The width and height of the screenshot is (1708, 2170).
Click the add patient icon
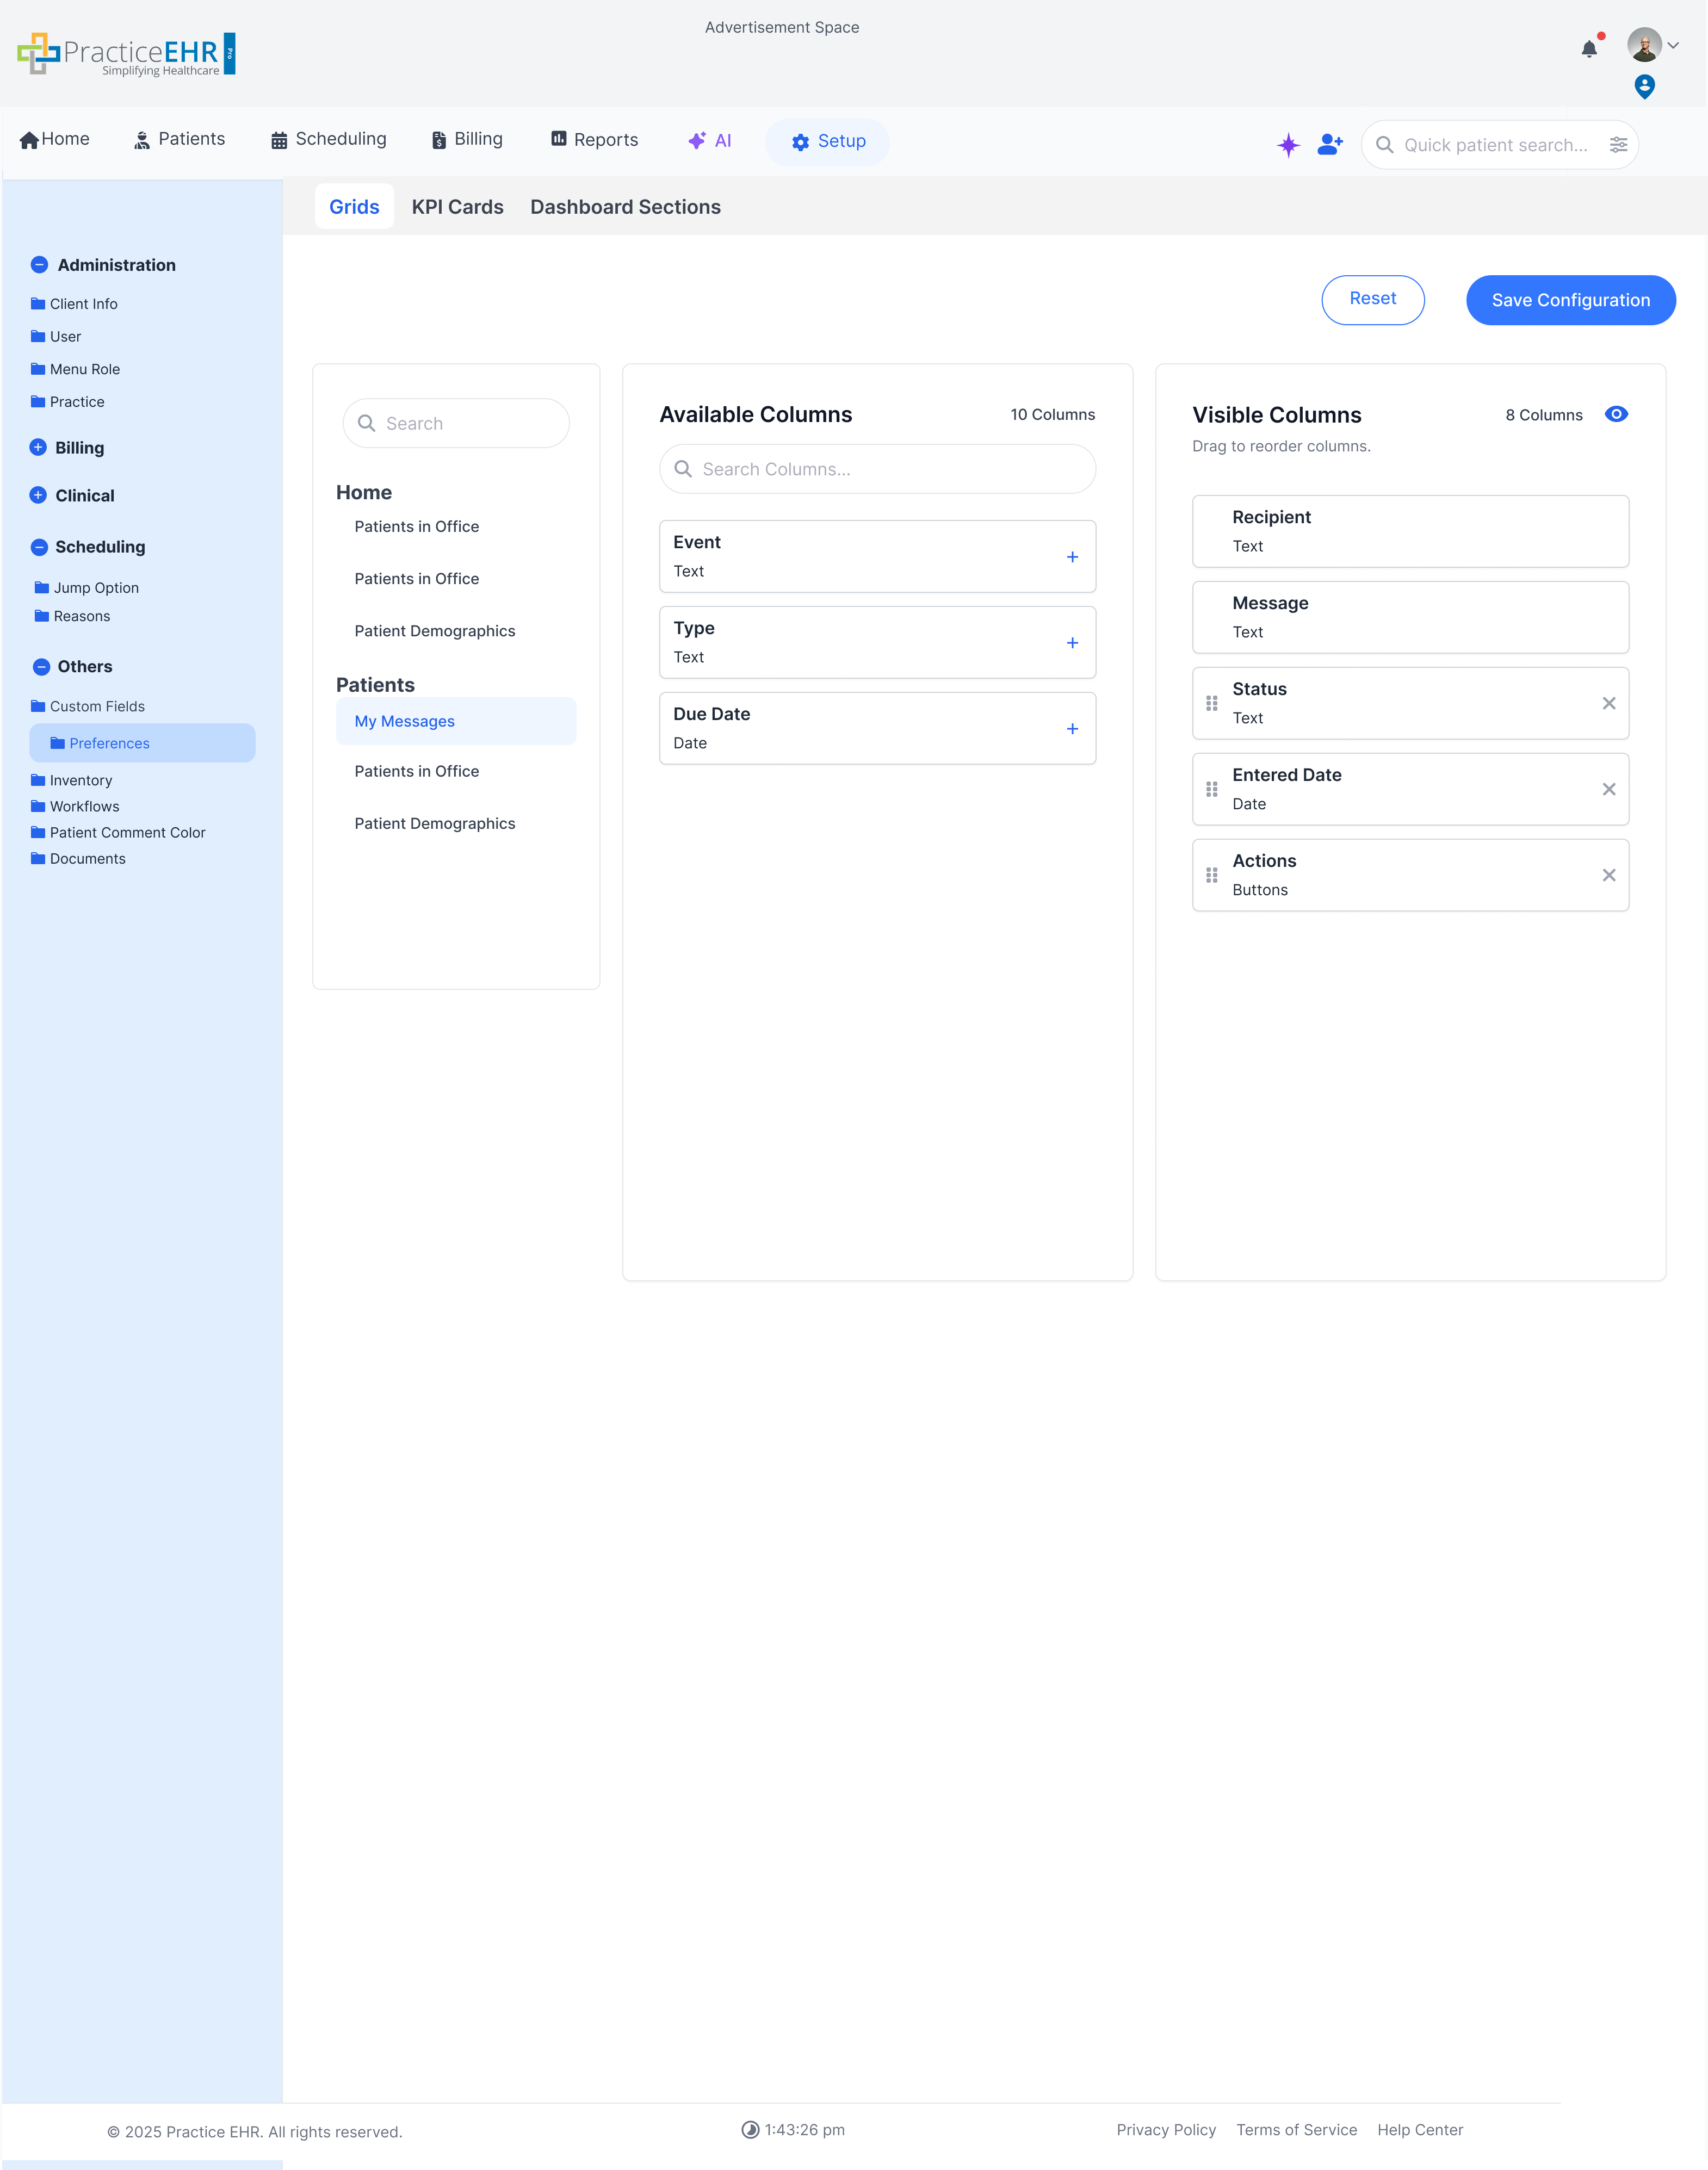1329,145
